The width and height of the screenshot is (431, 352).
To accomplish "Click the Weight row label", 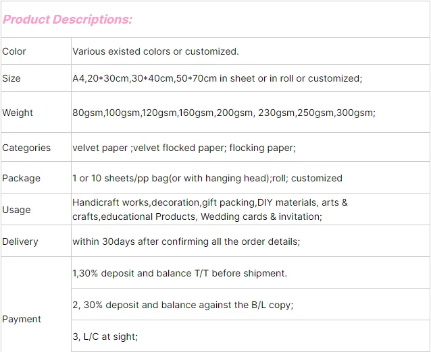I will (18, 113).
